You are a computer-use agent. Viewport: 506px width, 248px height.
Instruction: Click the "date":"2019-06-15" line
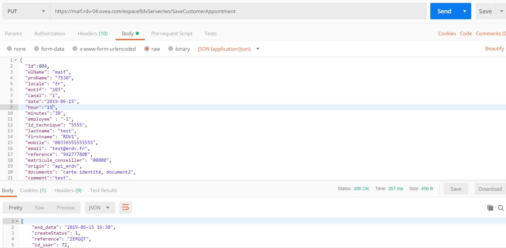52,101
